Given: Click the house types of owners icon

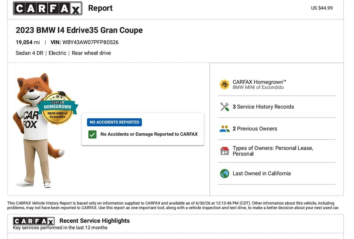Looking at the screenshot, I should pyautogui.click(x=225, y=151).
